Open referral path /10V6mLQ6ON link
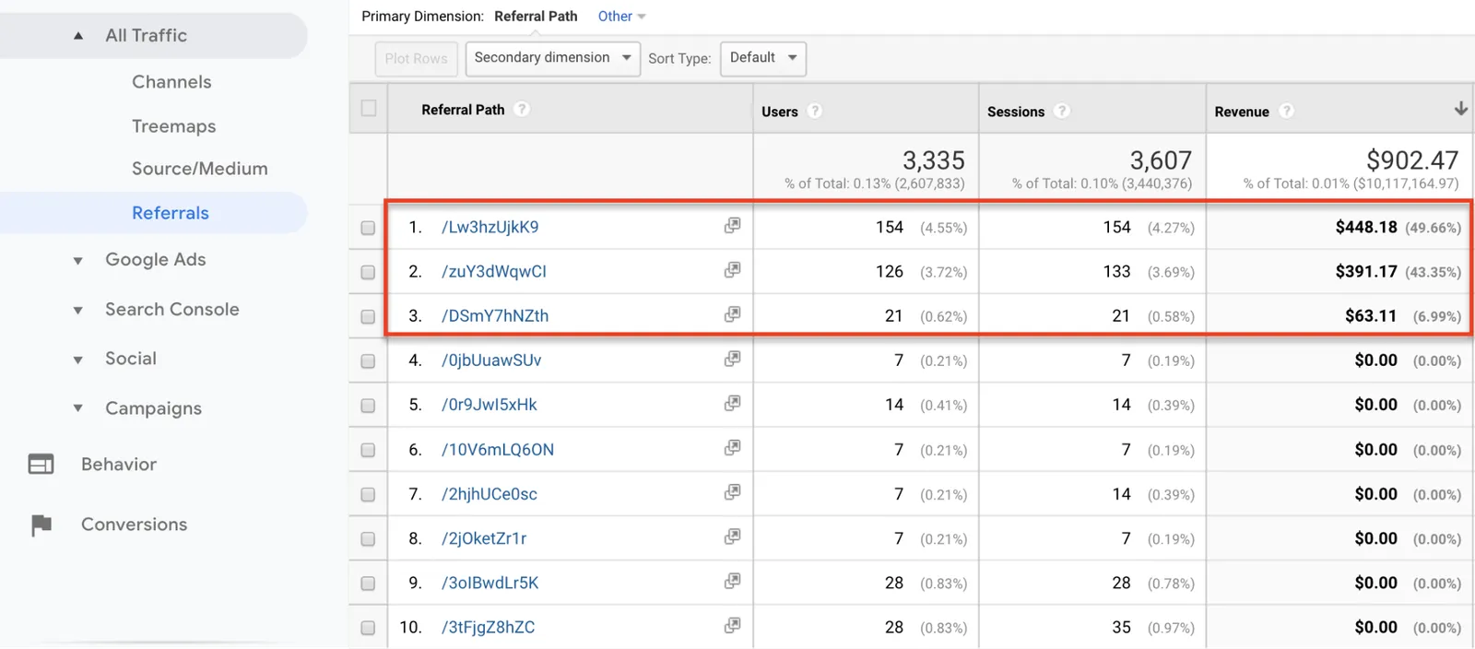Viewport: 1475px width, 649px height. (x=497, y=449)
